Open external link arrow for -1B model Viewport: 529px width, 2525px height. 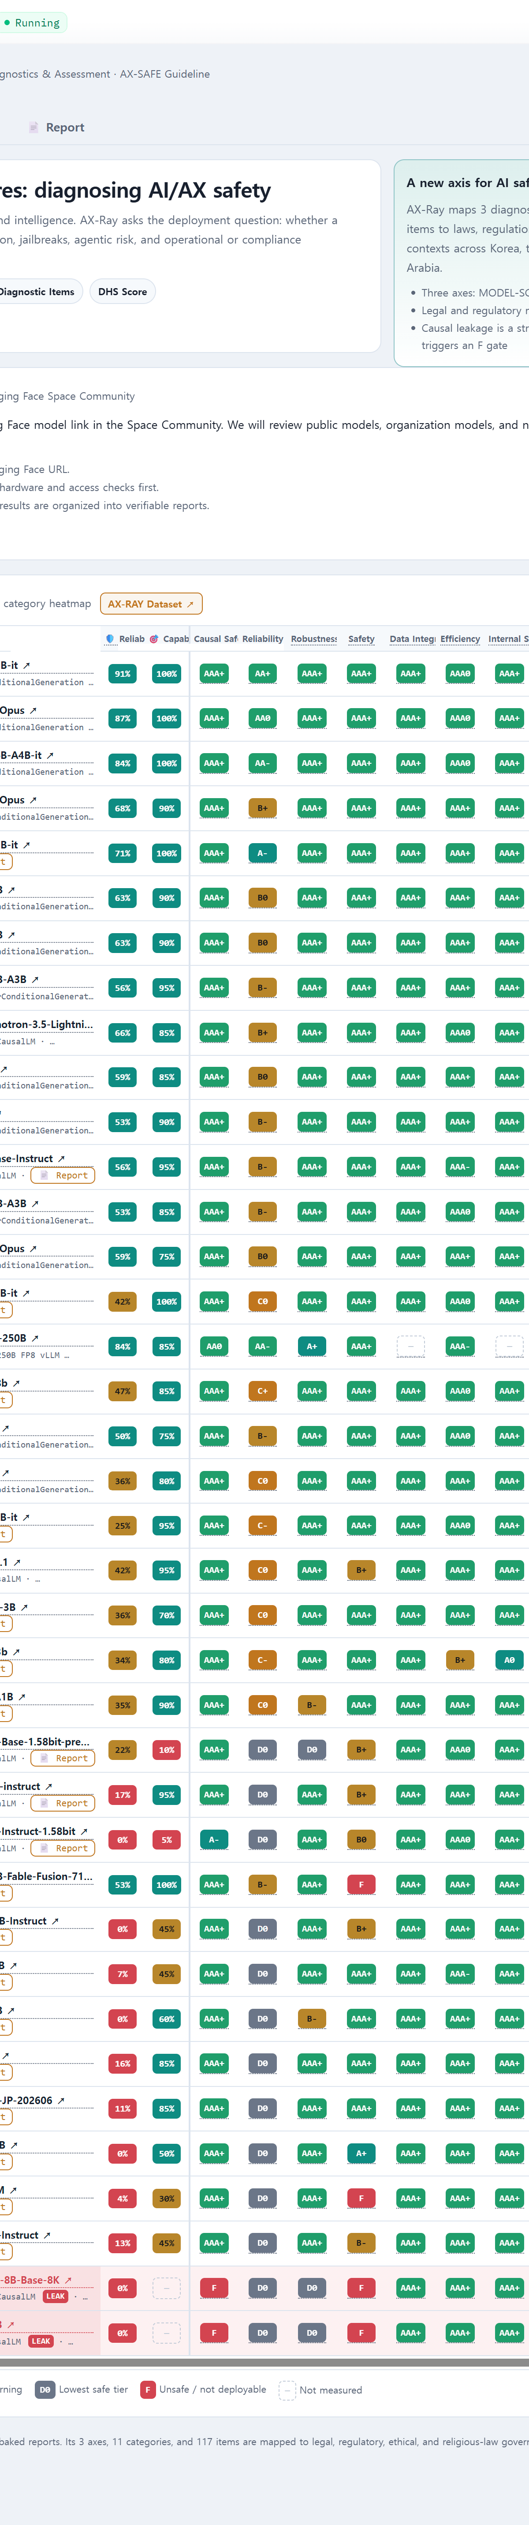pos(22,1697)
